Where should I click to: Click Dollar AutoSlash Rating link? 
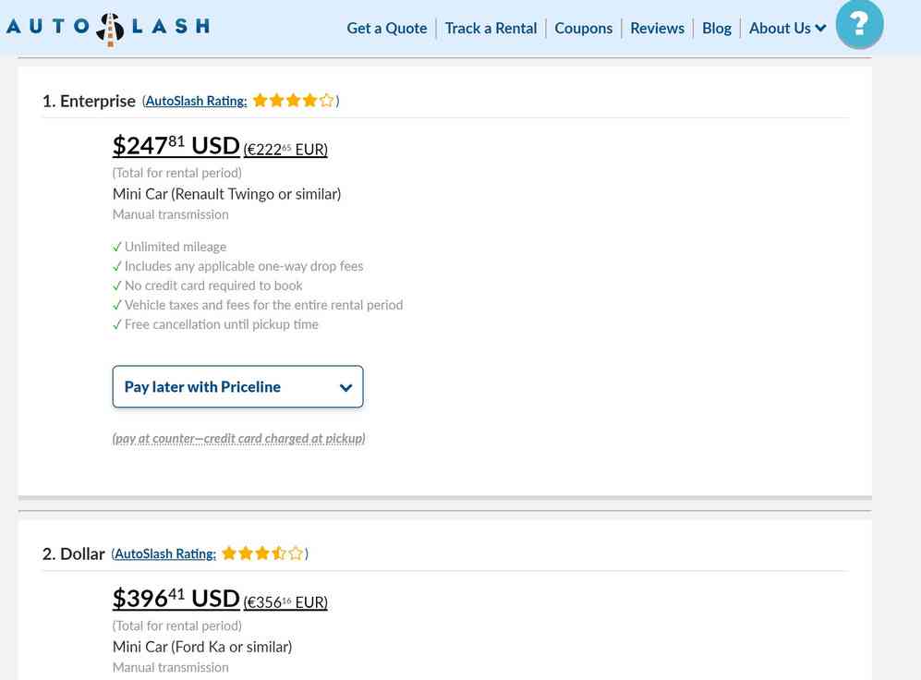click(165, 553)
